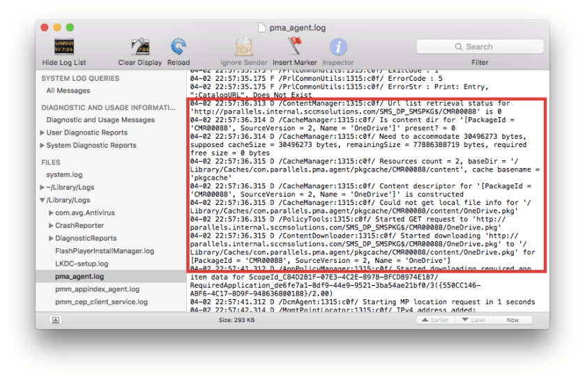This screenshot has width=585, height=380.
Task: Expand the ~/Library/Logs folder
Action: pos(42,187)
